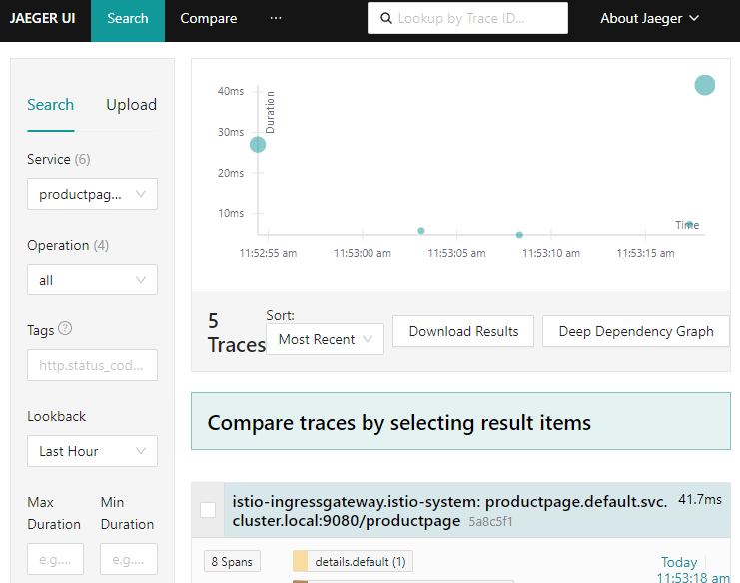Click the magnifier icon in Trace ID lookup

pos(386,18)
